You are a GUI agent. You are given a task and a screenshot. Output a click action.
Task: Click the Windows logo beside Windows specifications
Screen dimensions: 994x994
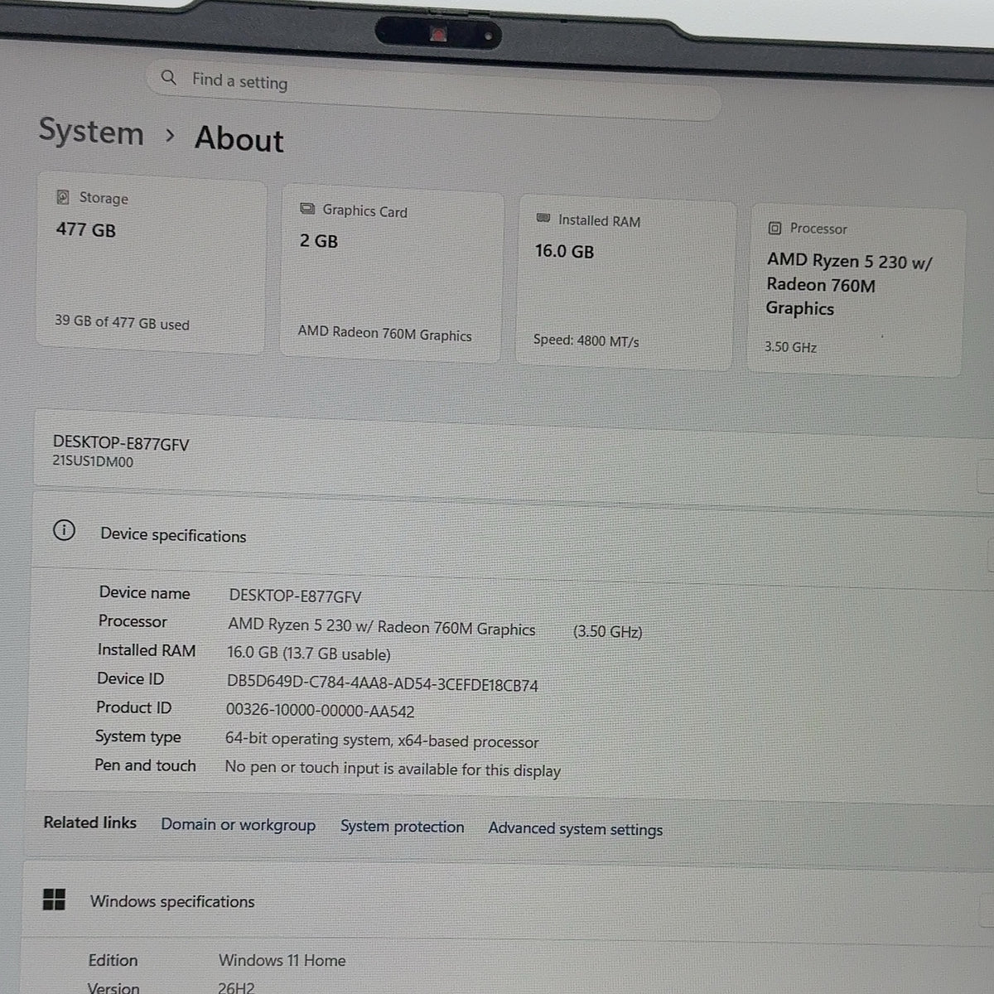[54, 900]
